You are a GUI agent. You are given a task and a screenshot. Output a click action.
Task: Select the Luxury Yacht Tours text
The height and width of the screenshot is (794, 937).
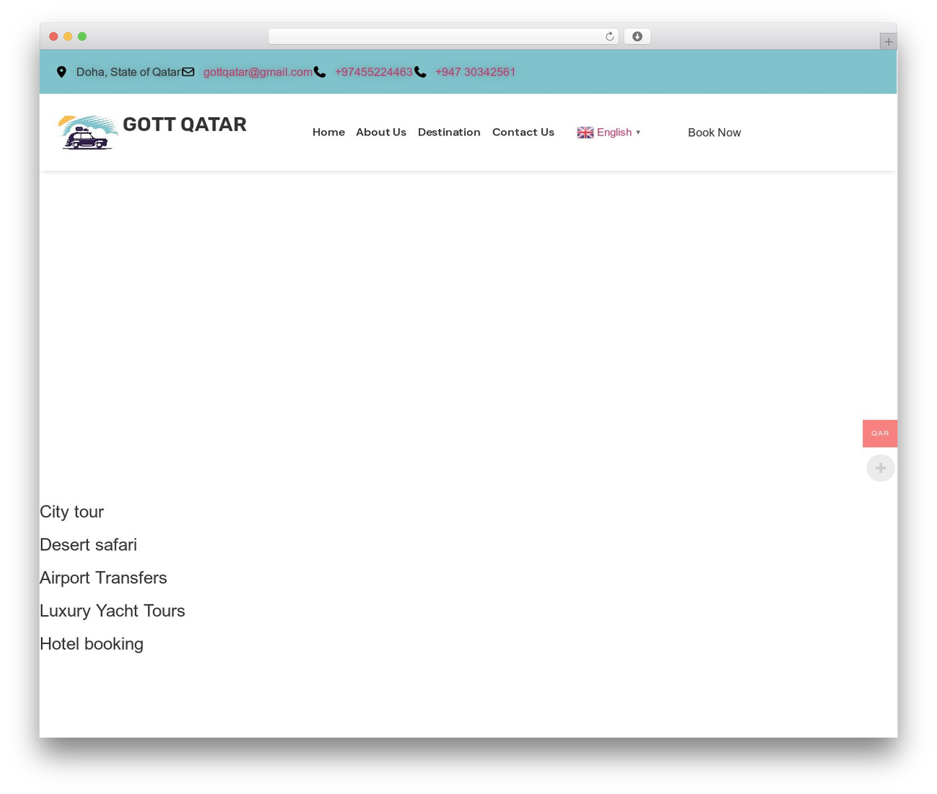[112, 611]
